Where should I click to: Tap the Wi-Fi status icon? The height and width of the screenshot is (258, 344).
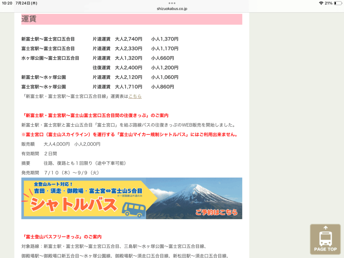321,3
